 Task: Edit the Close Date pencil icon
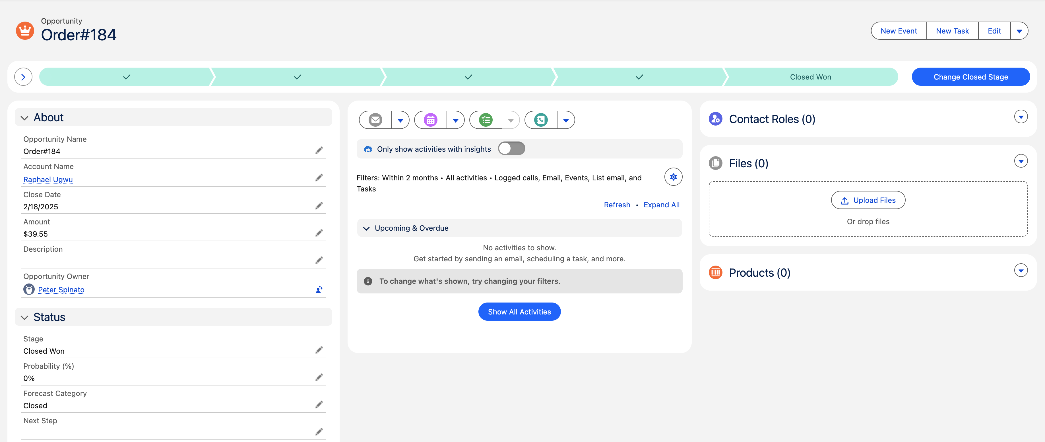coord(319,205)
